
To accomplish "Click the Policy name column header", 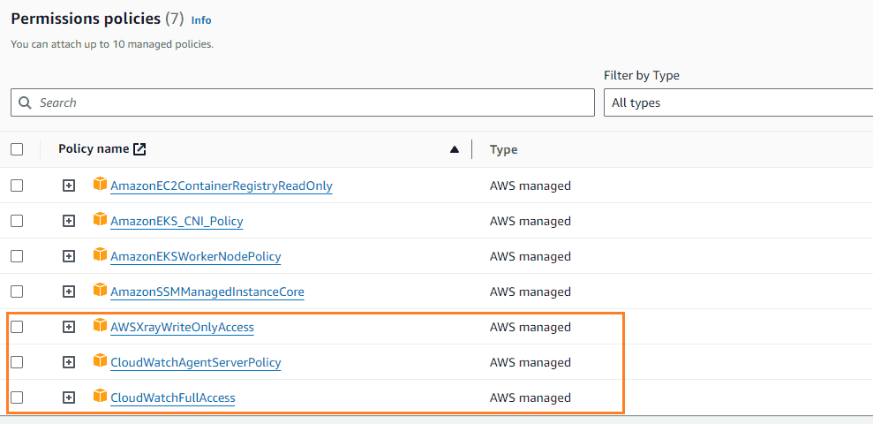I will pos(94,149).
